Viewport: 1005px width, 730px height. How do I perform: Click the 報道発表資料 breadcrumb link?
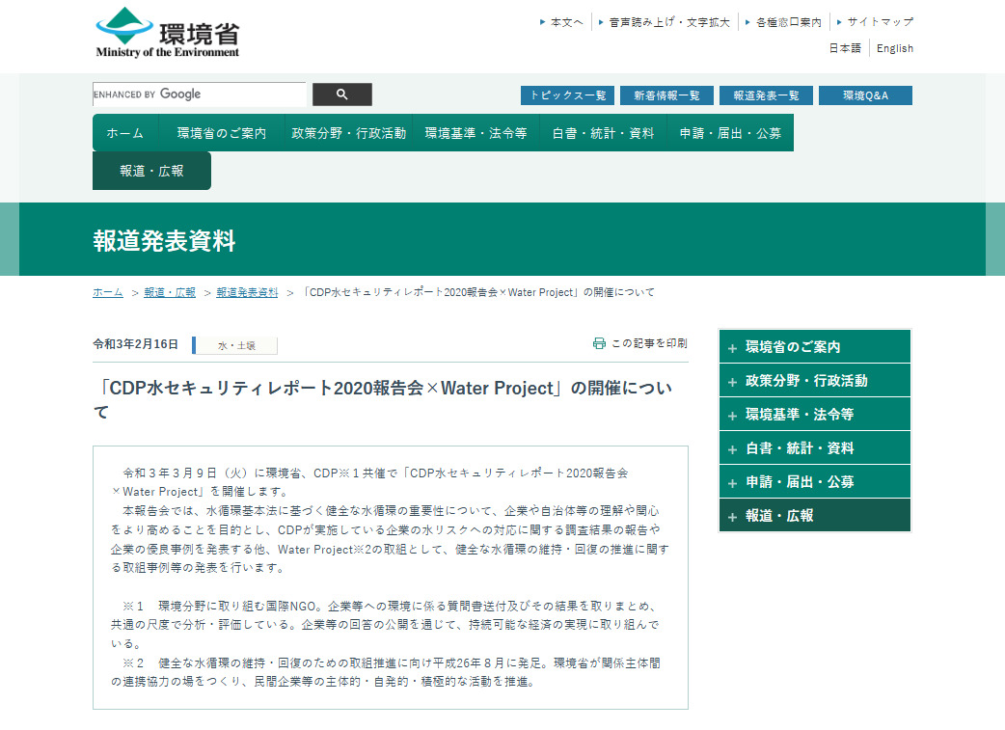point(245,291)
